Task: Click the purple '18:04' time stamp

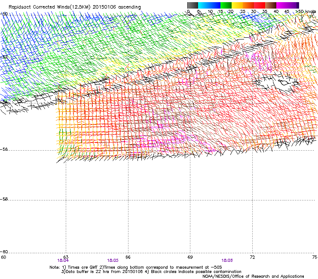Action: [63, 261]
